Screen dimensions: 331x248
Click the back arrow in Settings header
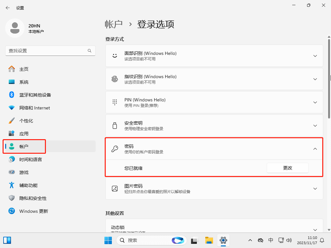(x=8, y=8)
